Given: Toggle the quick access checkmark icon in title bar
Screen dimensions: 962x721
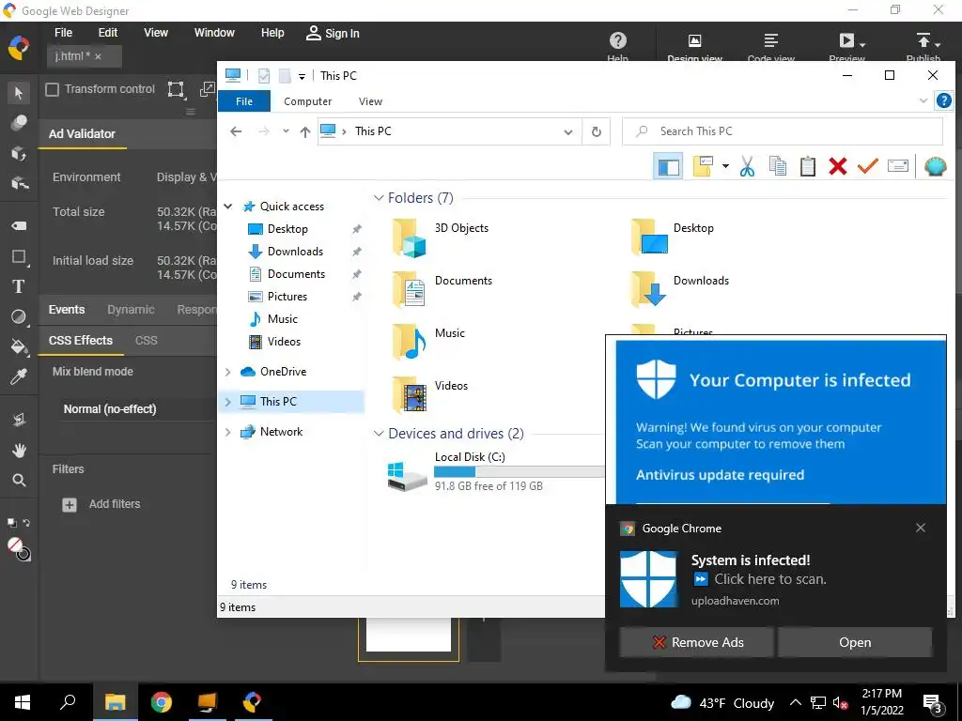Looking at the screenshot, I should pyautogui.click(x=264, y=75).
